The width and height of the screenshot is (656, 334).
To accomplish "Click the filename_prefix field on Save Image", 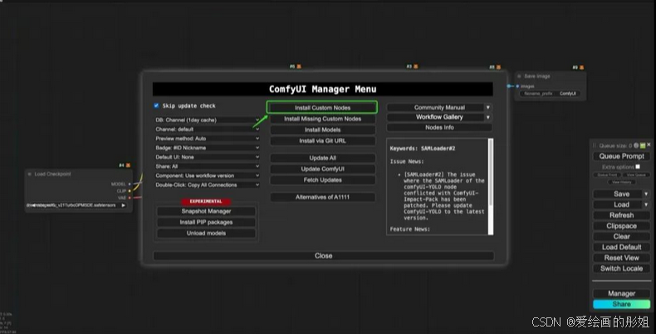I will pos(550,93).
